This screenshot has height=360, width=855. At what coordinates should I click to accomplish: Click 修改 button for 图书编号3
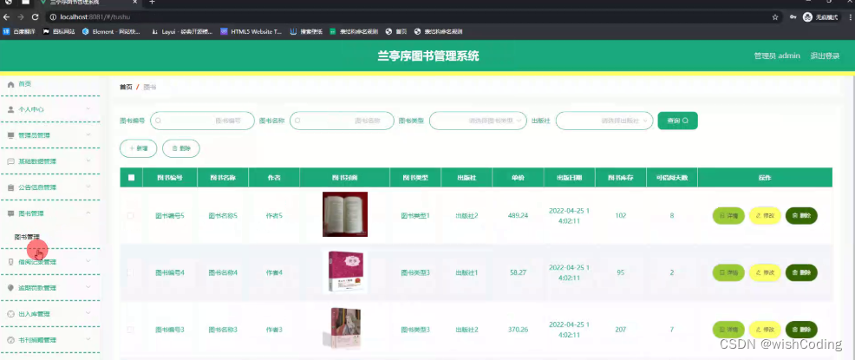coord(765,330)
